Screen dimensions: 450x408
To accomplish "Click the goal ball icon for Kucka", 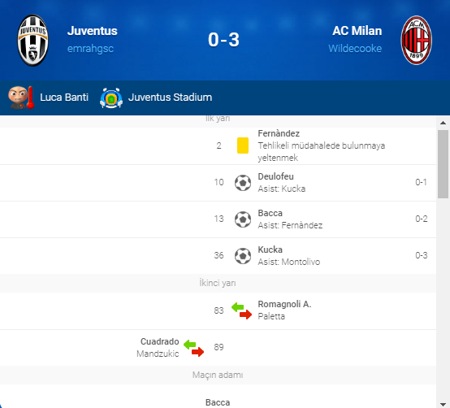I will pos(243,256).
